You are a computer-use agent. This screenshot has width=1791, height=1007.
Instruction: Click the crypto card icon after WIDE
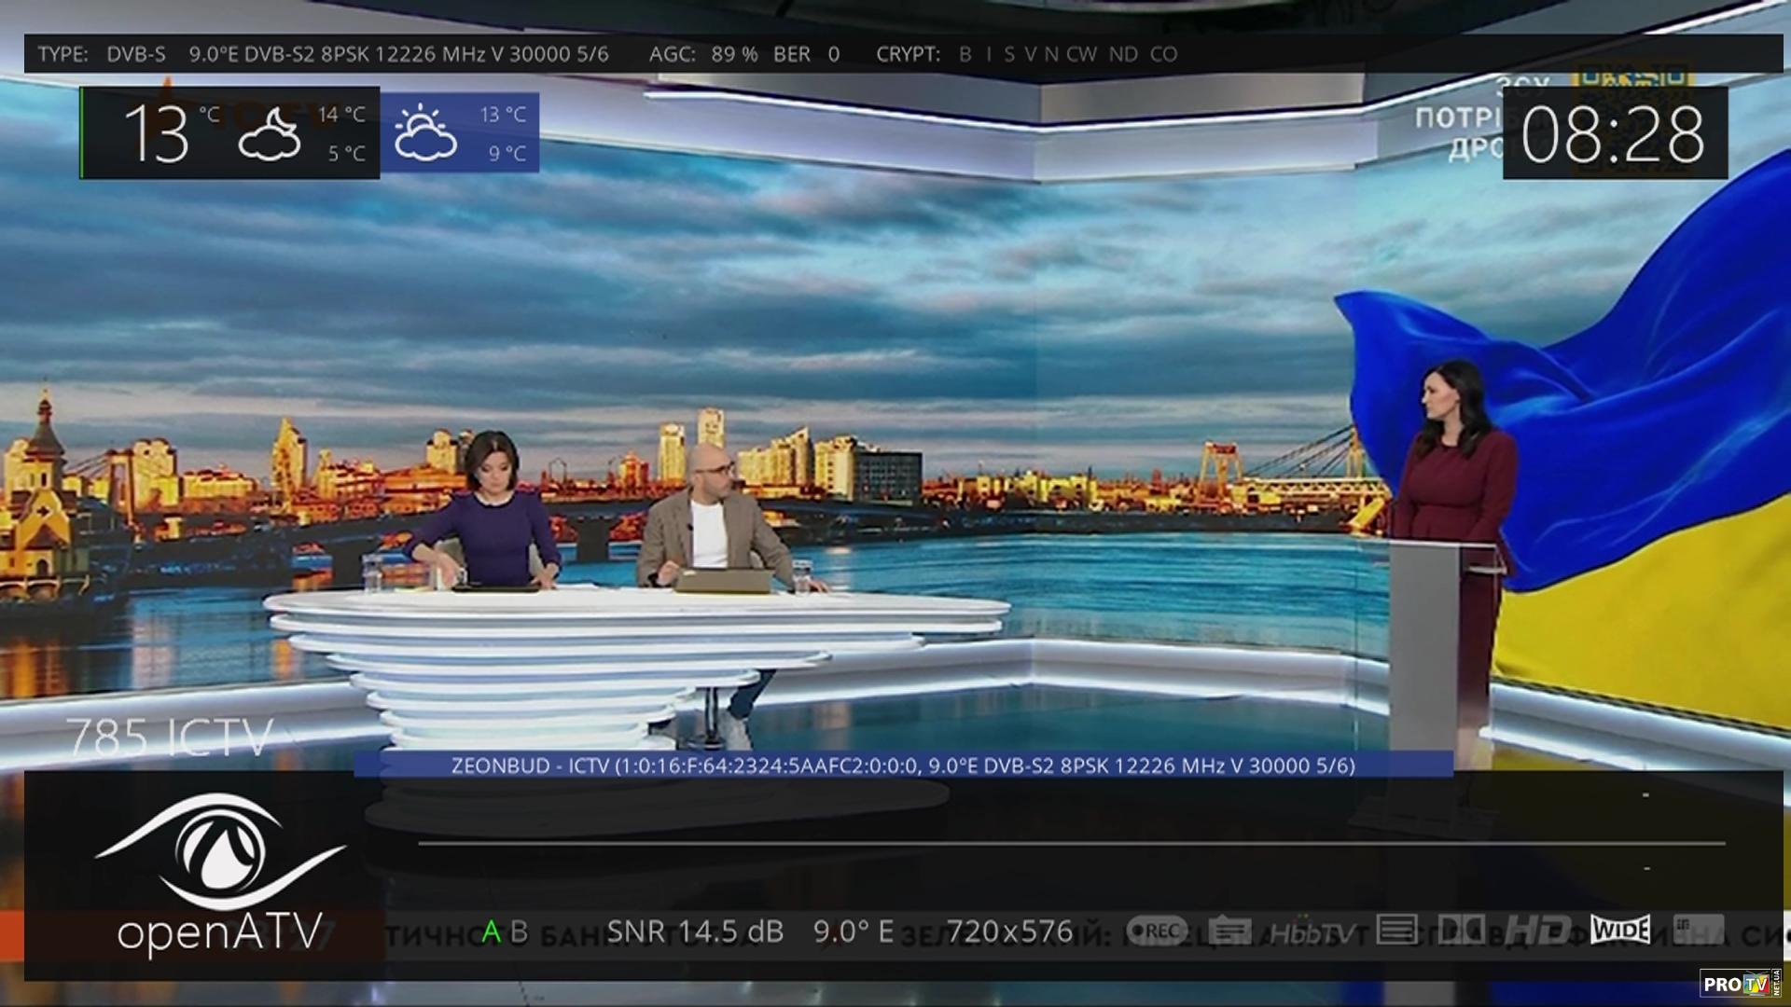click(1698, 929)
